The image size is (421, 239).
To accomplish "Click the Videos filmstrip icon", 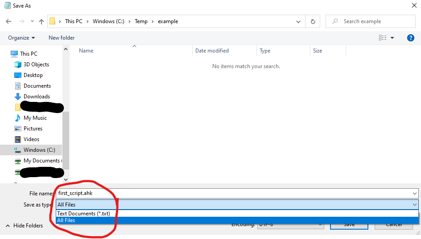I will [18, 139].
